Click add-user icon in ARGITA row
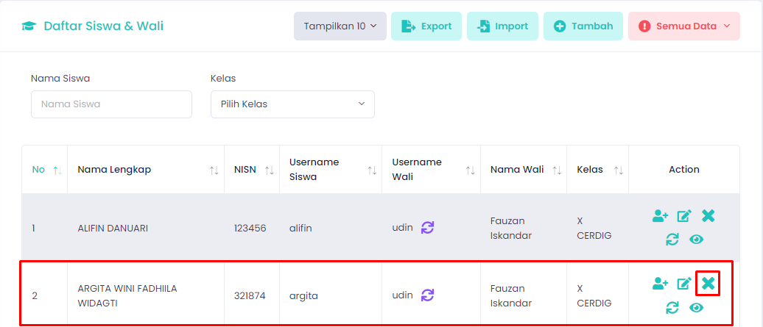Image resolution: width=763 pixels, height=327 pixels. pyautogui.click(x=661, y=284)
